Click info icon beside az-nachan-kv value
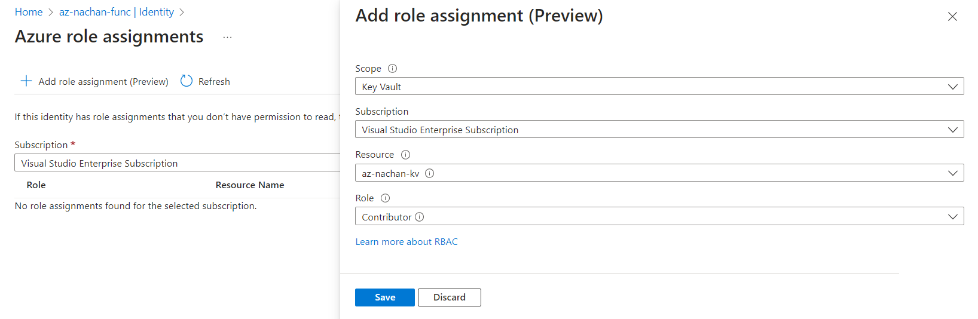The image size is (978, 319). (429, 174)
